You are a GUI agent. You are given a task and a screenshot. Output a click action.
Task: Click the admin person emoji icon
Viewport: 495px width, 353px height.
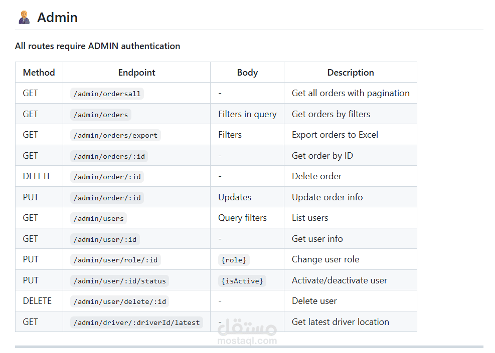[x=24, y=18]
